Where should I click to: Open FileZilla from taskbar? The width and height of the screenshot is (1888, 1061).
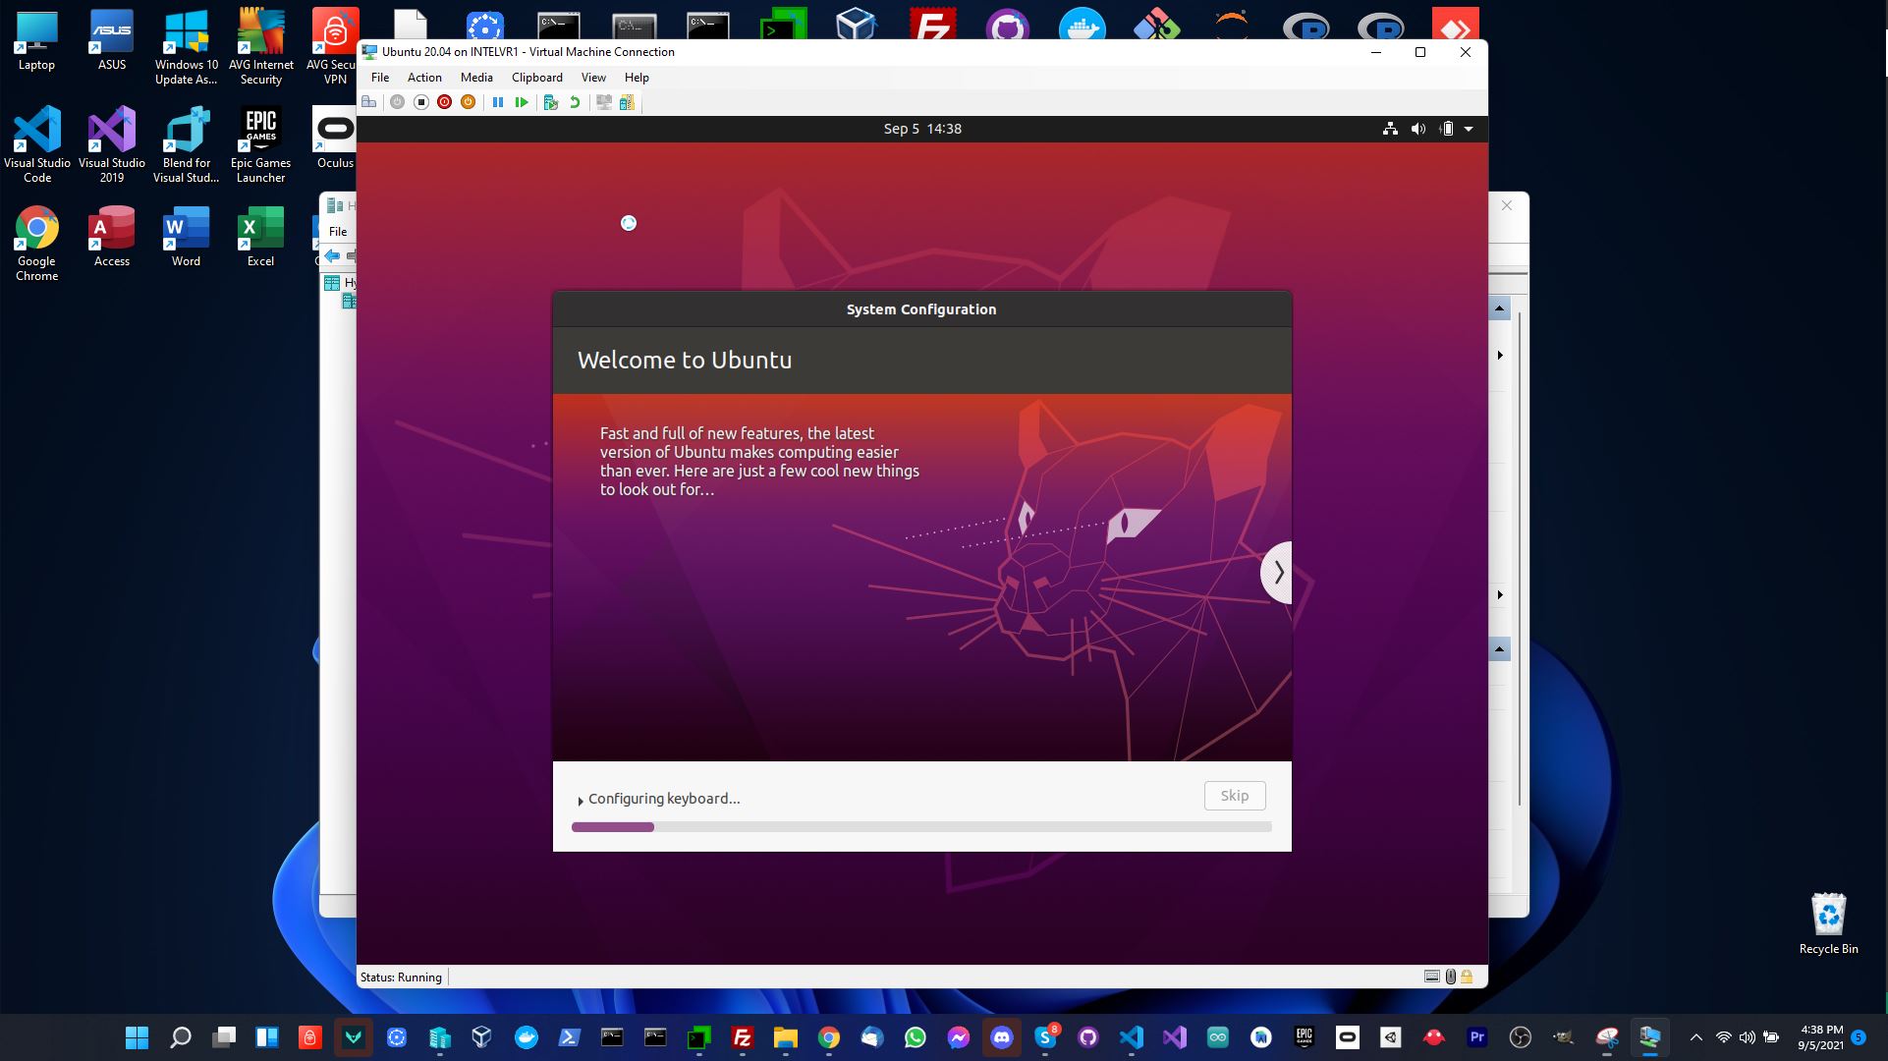pos(743,1037)
